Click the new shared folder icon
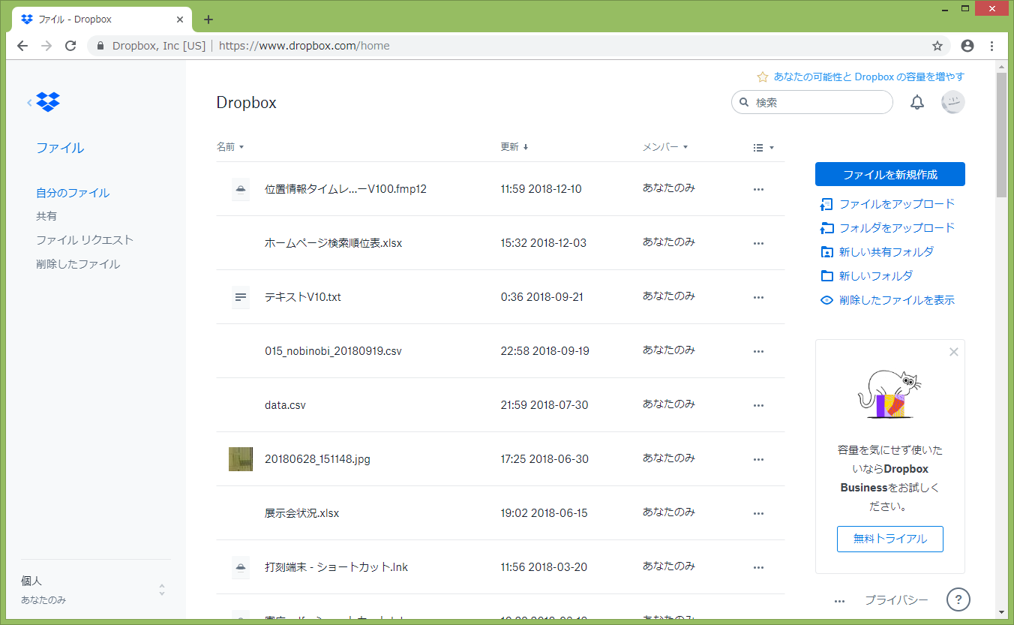Screen dimensions: 1014x625 [826, 252]
